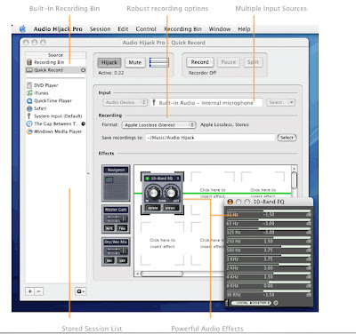The image size is (356, 334).
Task: Click the timer clock beside Quick Record
Action: pos(83,70)
